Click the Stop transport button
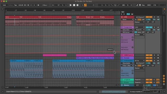The image size is (167, 94). [x=74, y=5]
